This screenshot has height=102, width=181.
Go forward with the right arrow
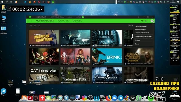(32, 21)
